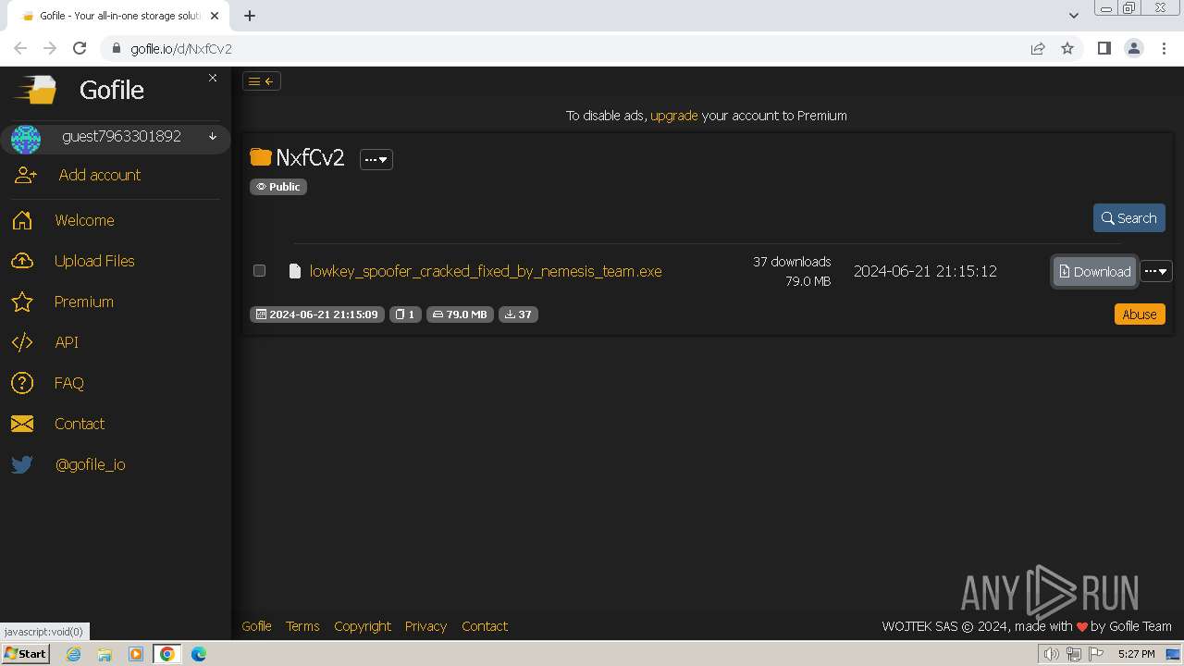Screen dimensions: 1184x666
Task: Bookmark this page with the star icon
Action: (1067, 49)
